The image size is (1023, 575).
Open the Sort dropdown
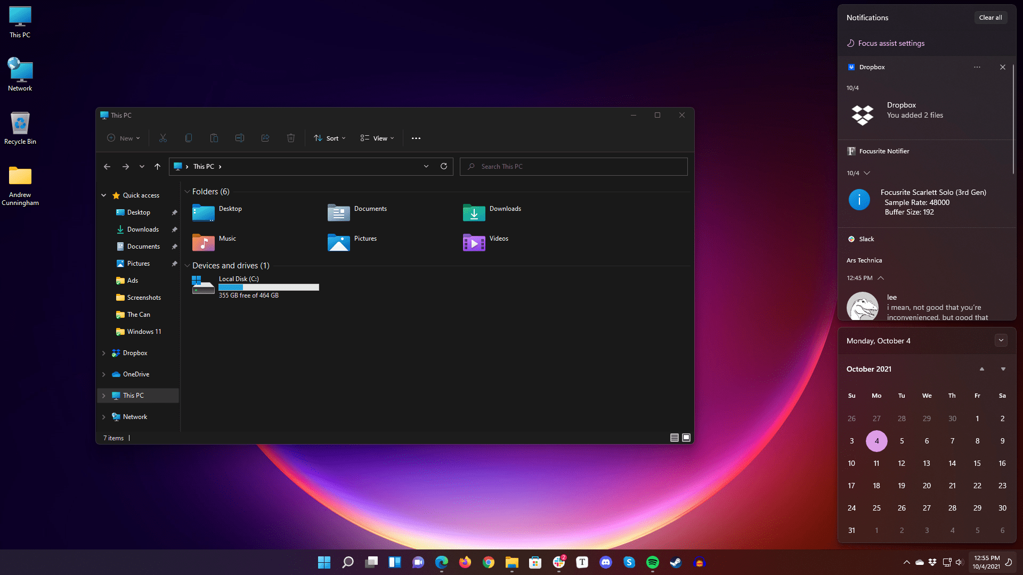(329, 138)
